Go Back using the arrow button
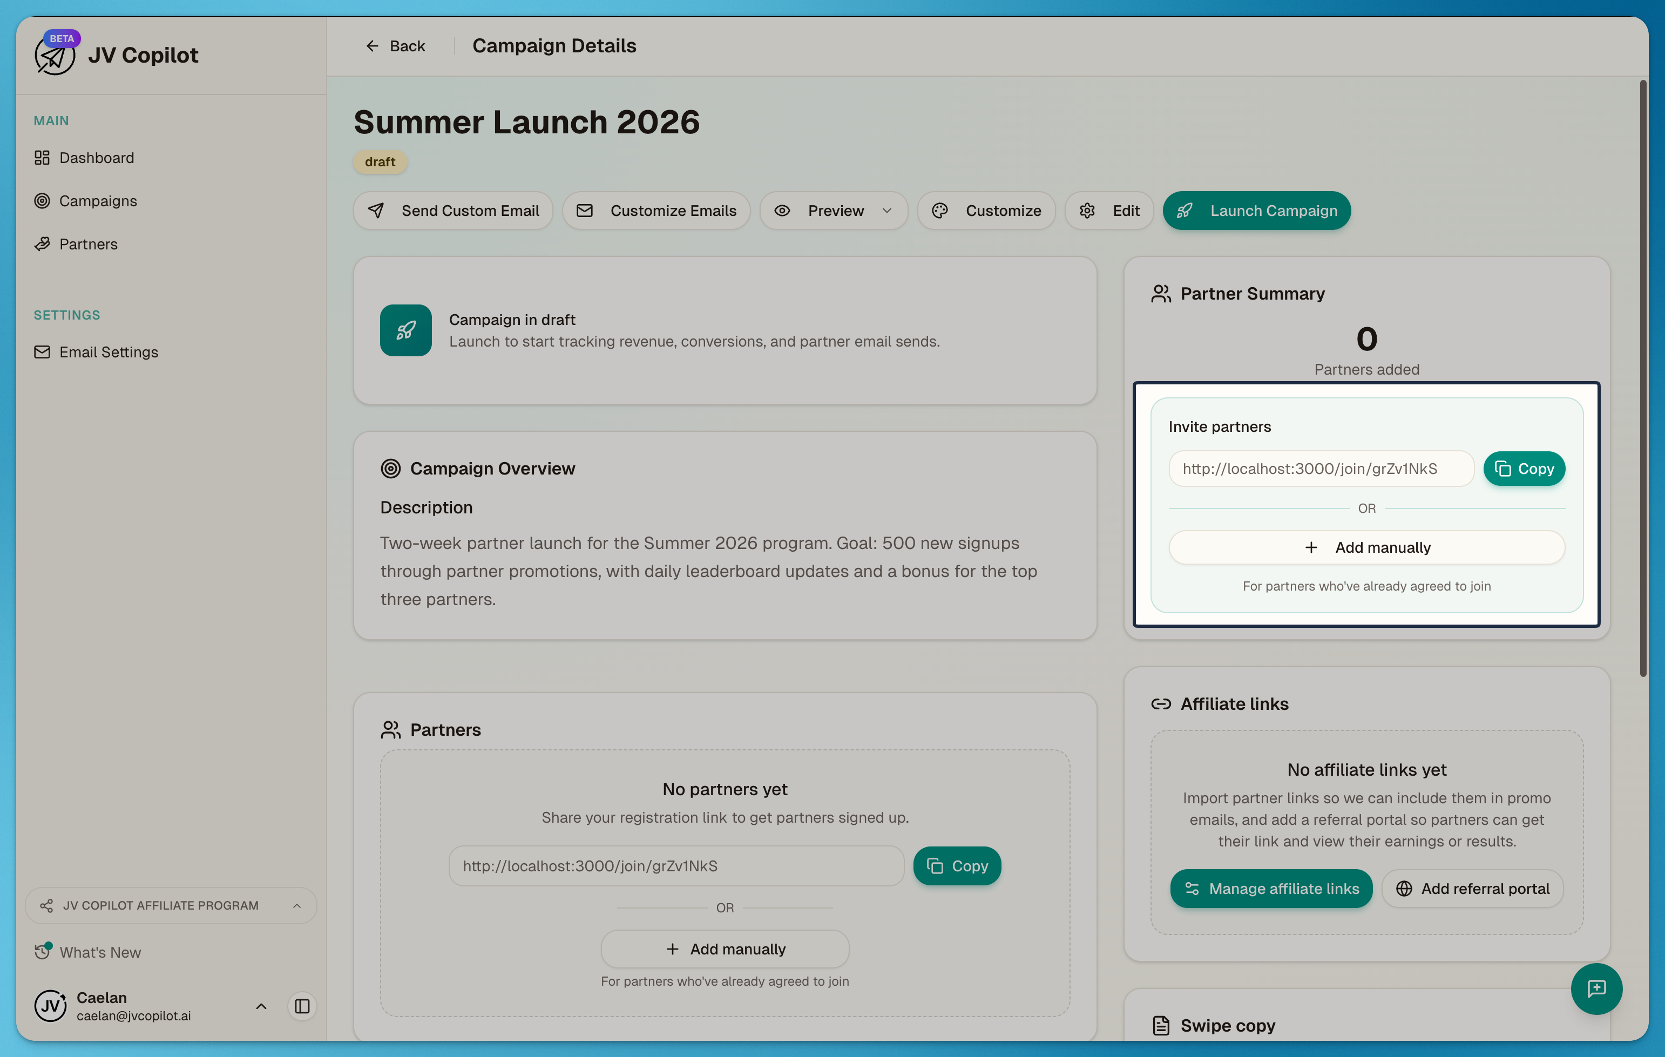1665x1057 pixels. click(x=396, y=46)
